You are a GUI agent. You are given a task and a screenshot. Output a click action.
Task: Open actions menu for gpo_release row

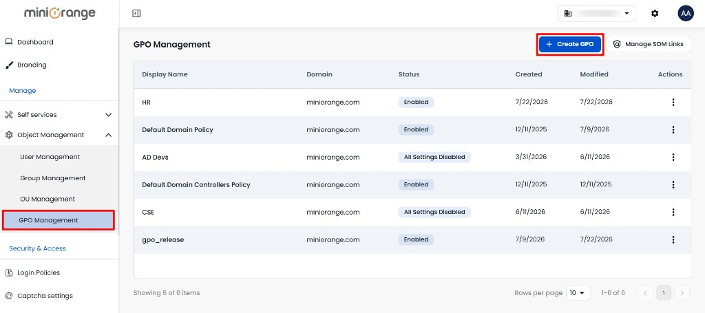(673, 239)
